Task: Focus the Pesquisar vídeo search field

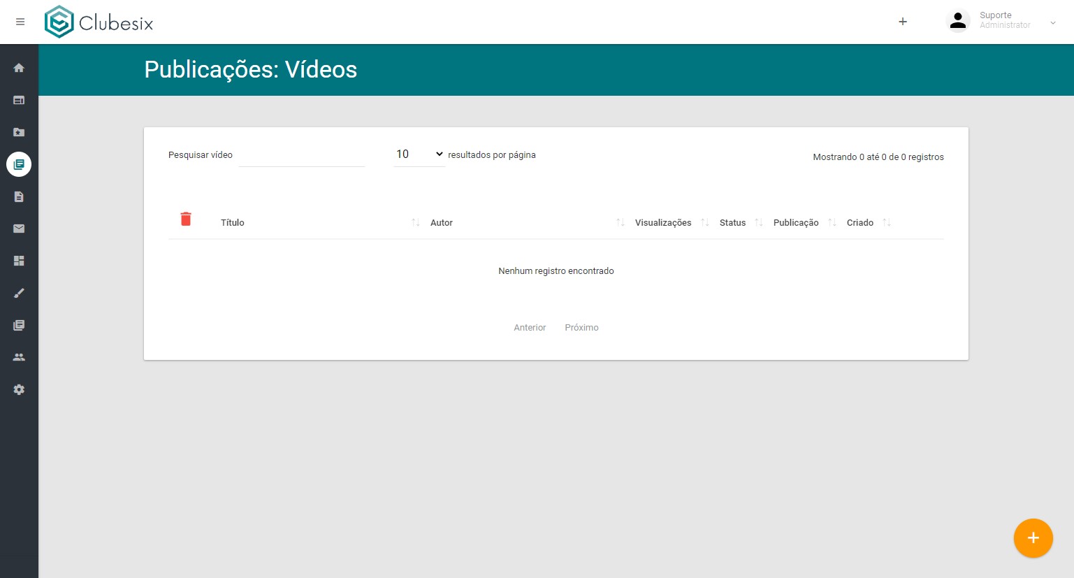Action: click(x=302, y=155)
